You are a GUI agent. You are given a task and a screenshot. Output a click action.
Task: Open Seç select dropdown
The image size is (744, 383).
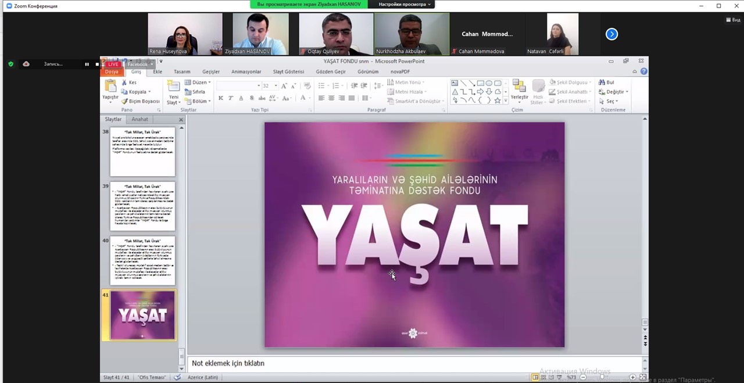pos(617,101)
